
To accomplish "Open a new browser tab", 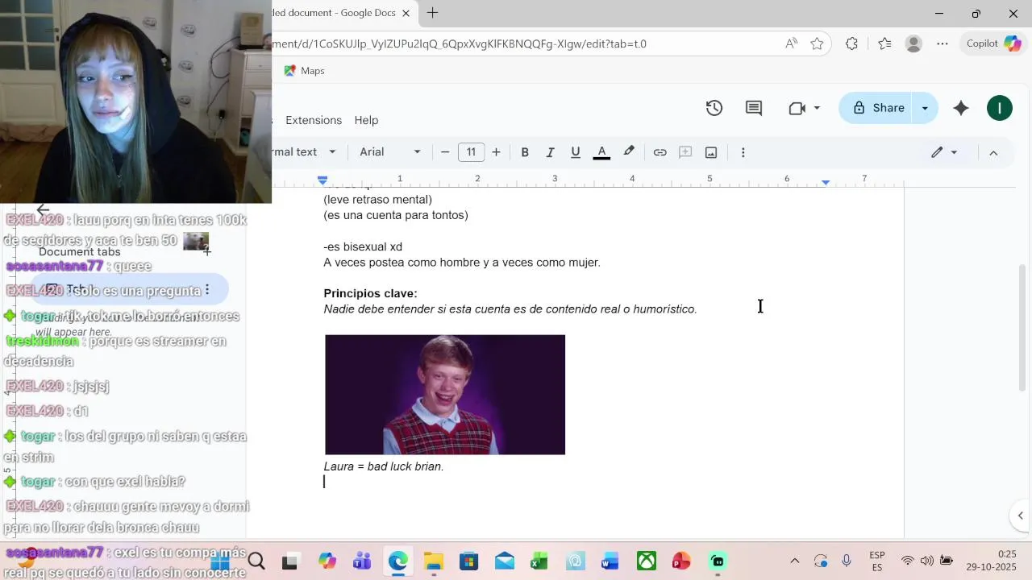I will coord(432,13).
